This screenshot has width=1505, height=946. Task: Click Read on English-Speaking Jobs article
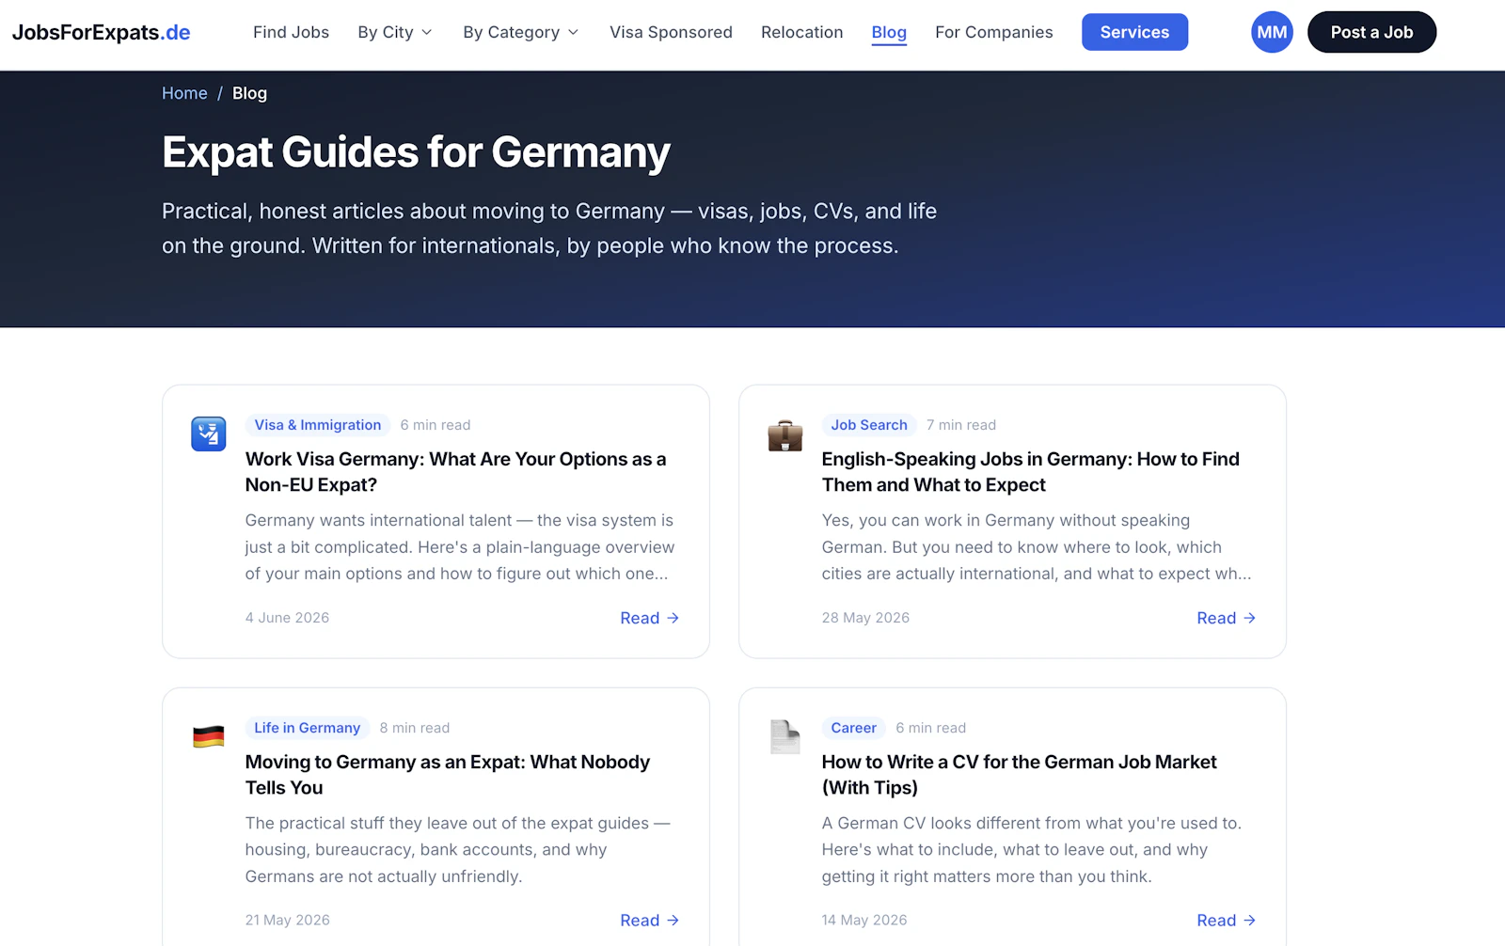tap(1226, 618)
